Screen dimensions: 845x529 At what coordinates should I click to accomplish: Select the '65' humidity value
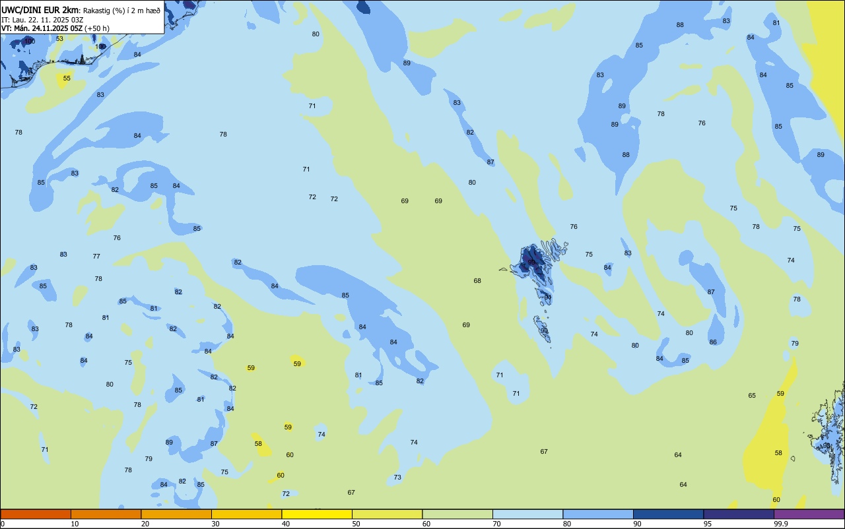tap(752, 395)
